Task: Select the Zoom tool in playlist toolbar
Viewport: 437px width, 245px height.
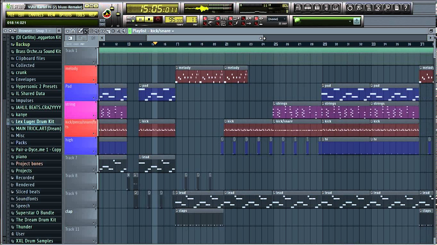Action: pos(118,31)
